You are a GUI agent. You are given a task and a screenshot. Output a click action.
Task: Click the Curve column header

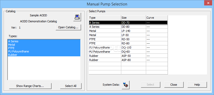click(157, 18)
